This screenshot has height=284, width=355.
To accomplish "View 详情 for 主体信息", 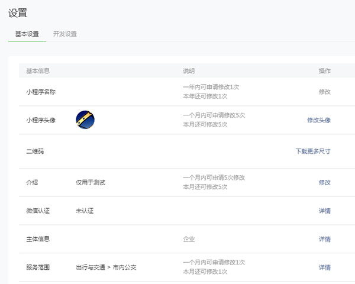I will [x=324, y=239].
